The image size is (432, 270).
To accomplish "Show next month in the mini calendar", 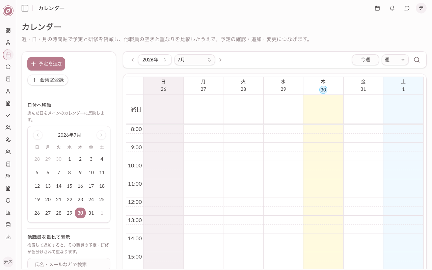I will pos(101,135).
